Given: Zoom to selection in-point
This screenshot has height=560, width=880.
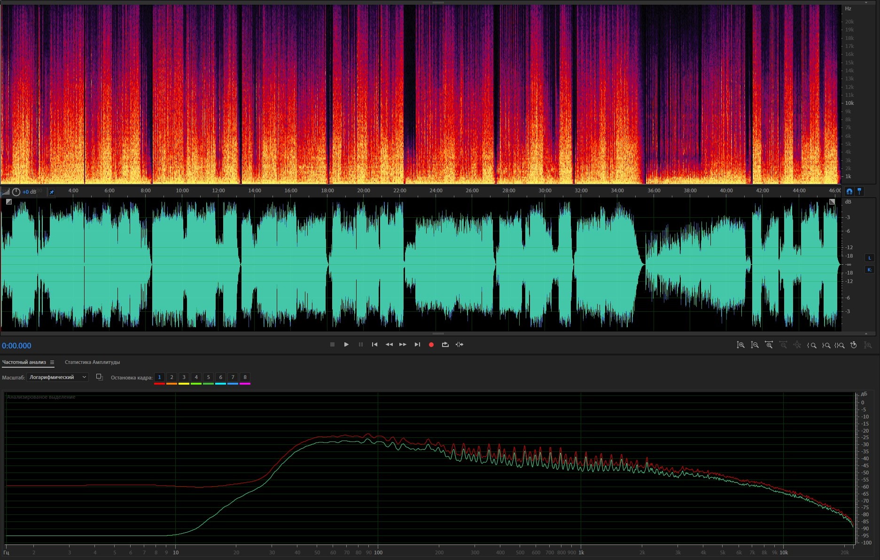Looking at the screenshot, I should (x=811, y=345).
